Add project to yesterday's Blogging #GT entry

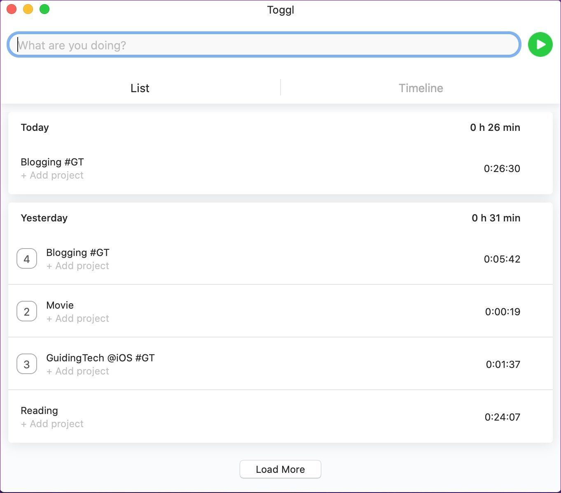coord(78,266)
